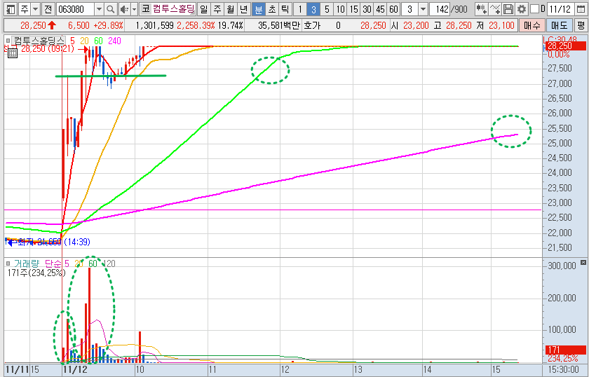Add an indicator line with the line-plus icon
The height and width of the screenshot is (377, 589).
point(495,9)
